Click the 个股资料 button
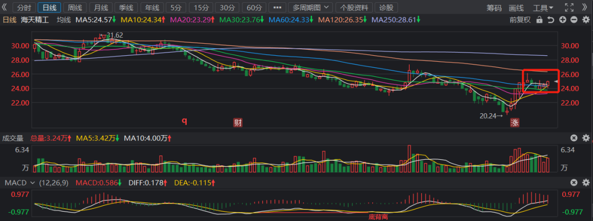 pyautogui.click(x=353, y=8)
